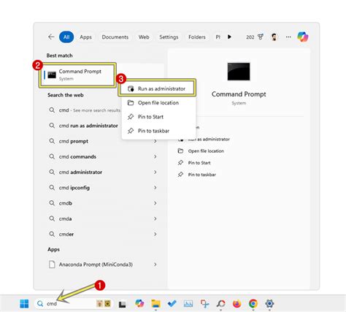The image size is (346, 312).
Task: Switch to the Settings filter tab
Action: tap(169, 37)
